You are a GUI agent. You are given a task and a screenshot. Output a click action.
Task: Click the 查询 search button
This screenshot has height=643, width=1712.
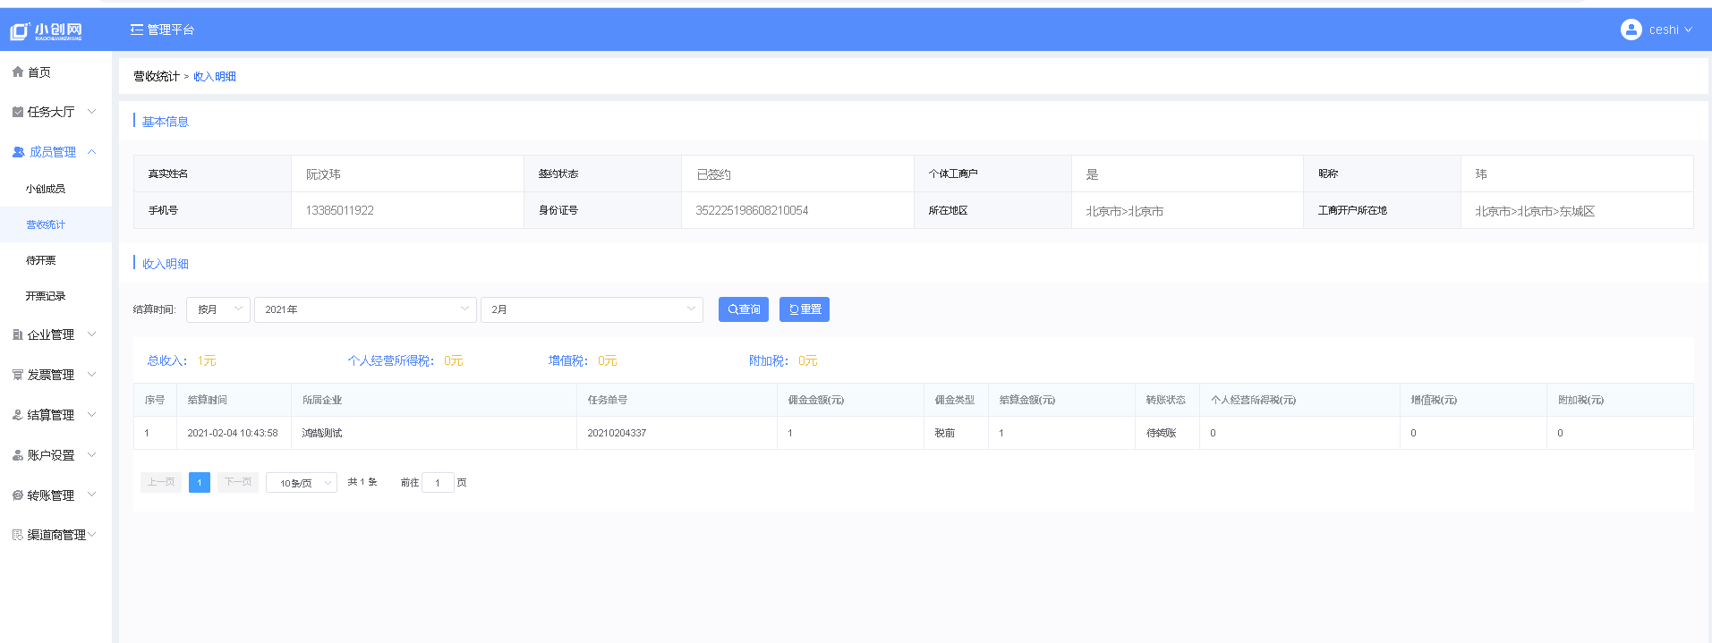(744, 309)
